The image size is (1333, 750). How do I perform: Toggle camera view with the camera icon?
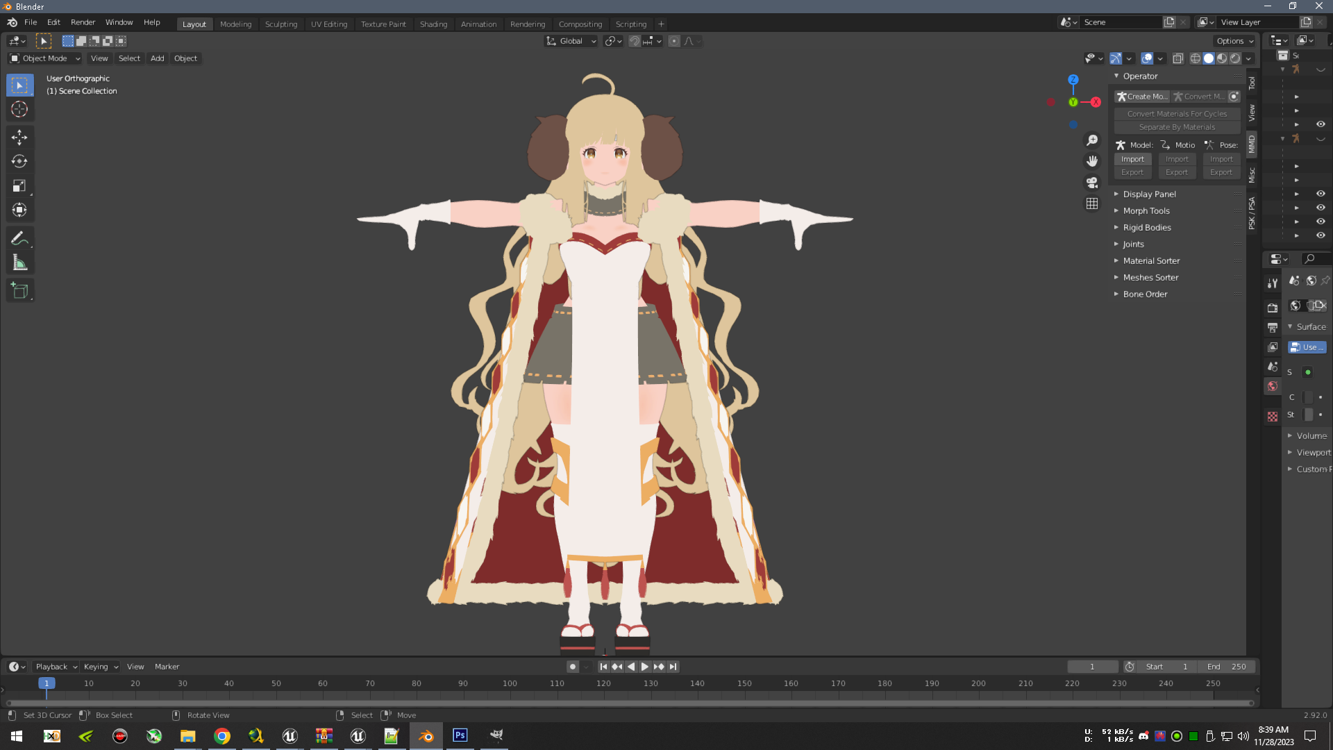coord(1092,183)
